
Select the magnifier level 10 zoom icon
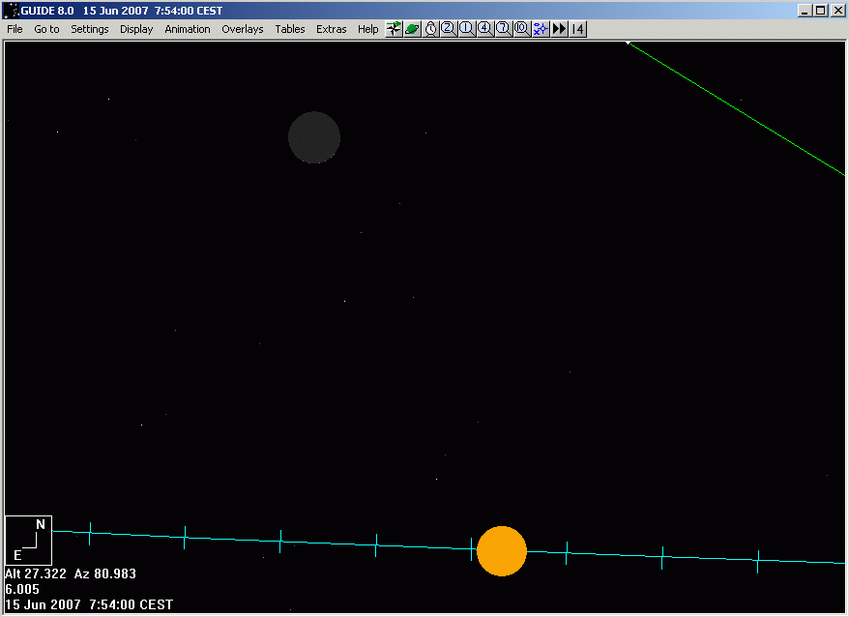[521, 29]
